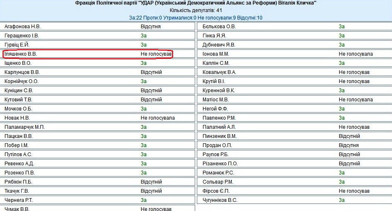The width and height of the screenshot is (392, 211).
Task: Click the За vote for Чернега Р.Т.
Action: 144,200
